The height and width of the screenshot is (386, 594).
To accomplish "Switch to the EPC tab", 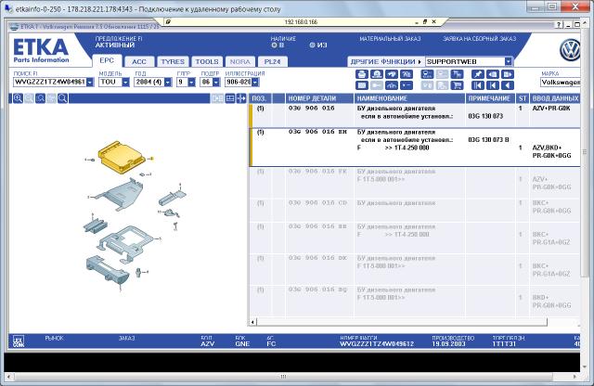I will coord(107,60).
